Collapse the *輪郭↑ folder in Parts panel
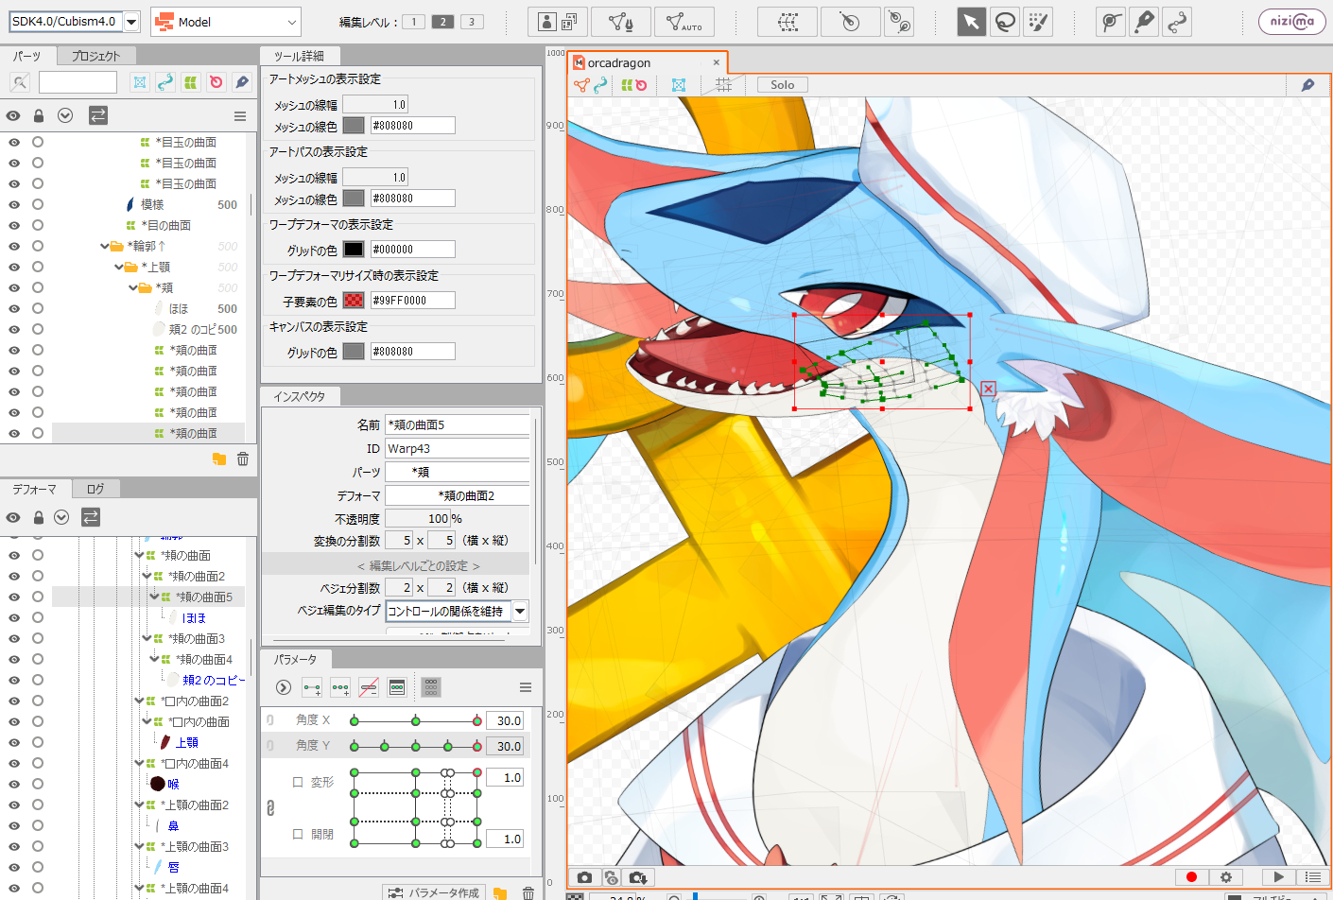 [x=105, y=246]
